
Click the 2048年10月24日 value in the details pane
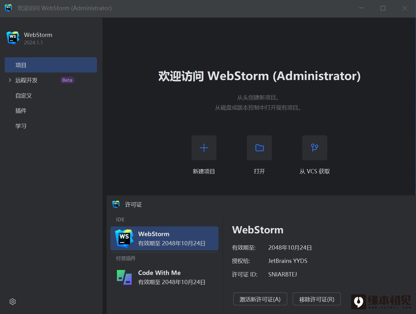[290, 248]
